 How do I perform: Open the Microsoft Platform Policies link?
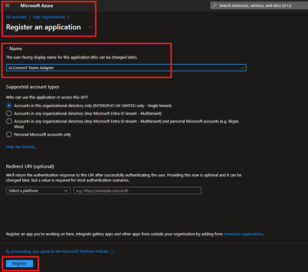[x=57, y=252]
